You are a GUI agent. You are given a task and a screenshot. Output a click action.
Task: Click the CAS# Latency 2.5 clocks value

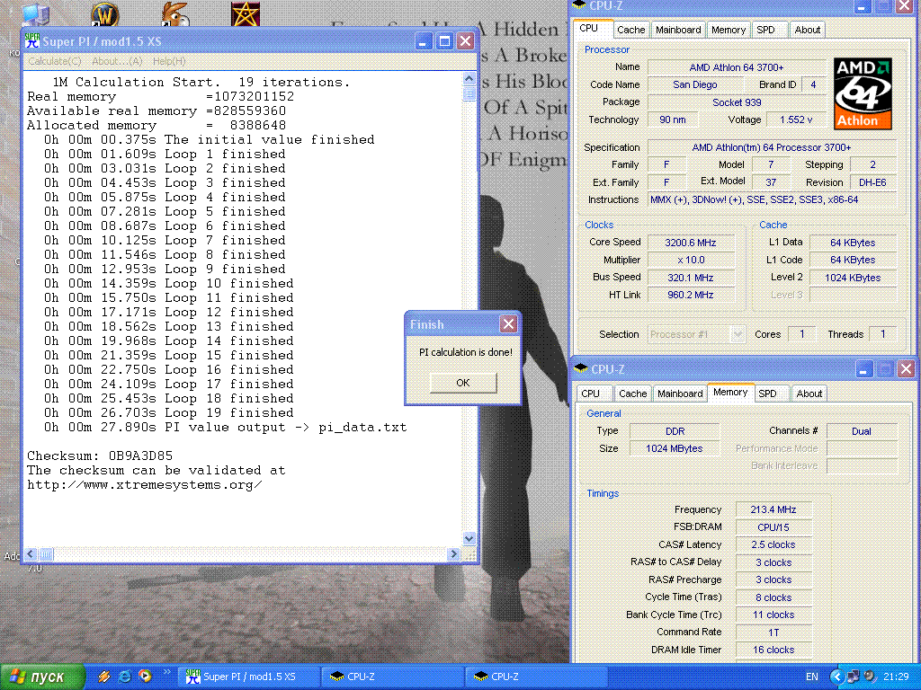[x=773, y=544]
